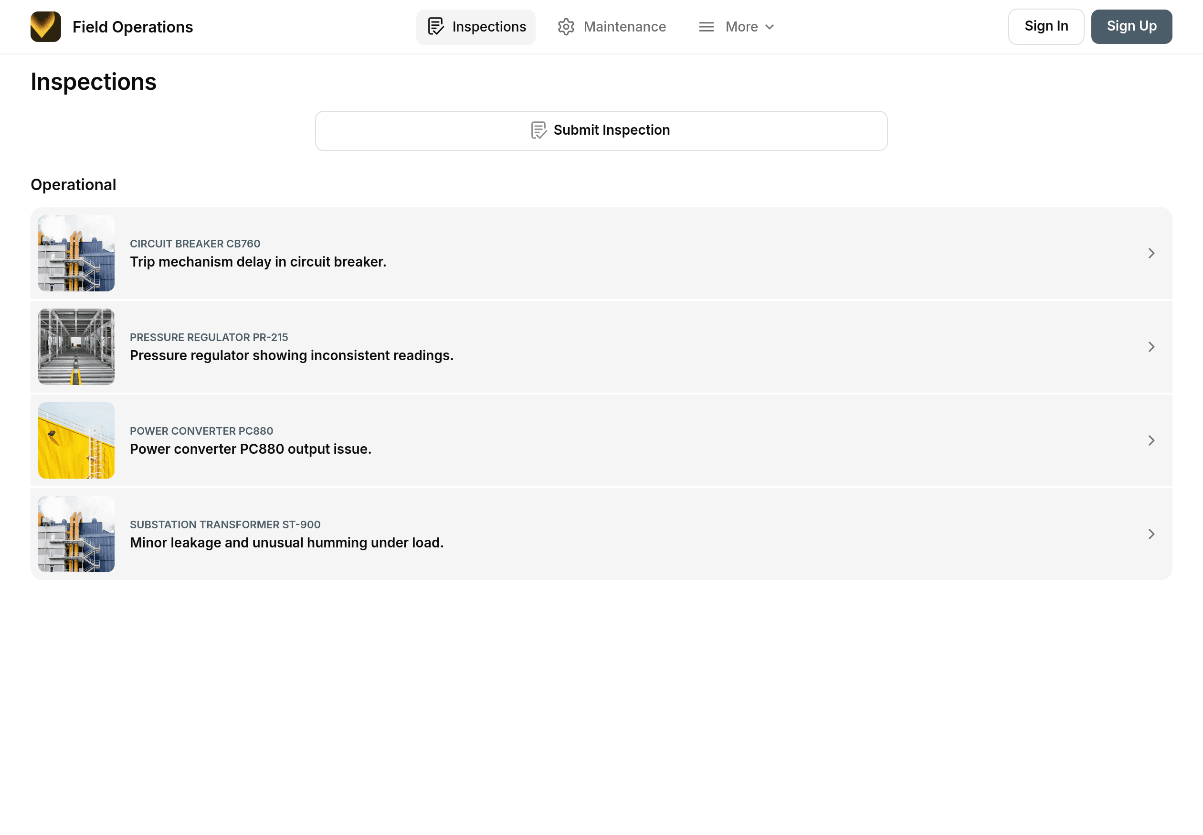Click the Submit Inspection button
Screen dimensions: 1203x835
coord(601,131)
